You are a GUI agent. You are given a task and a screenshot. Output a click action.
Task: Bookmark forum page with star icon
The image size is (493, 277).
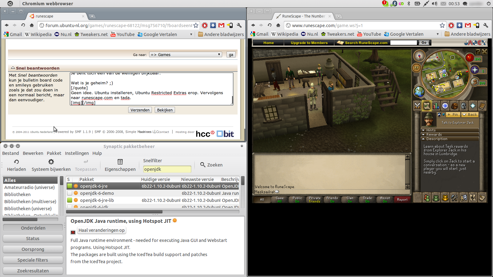coord(196,26)
